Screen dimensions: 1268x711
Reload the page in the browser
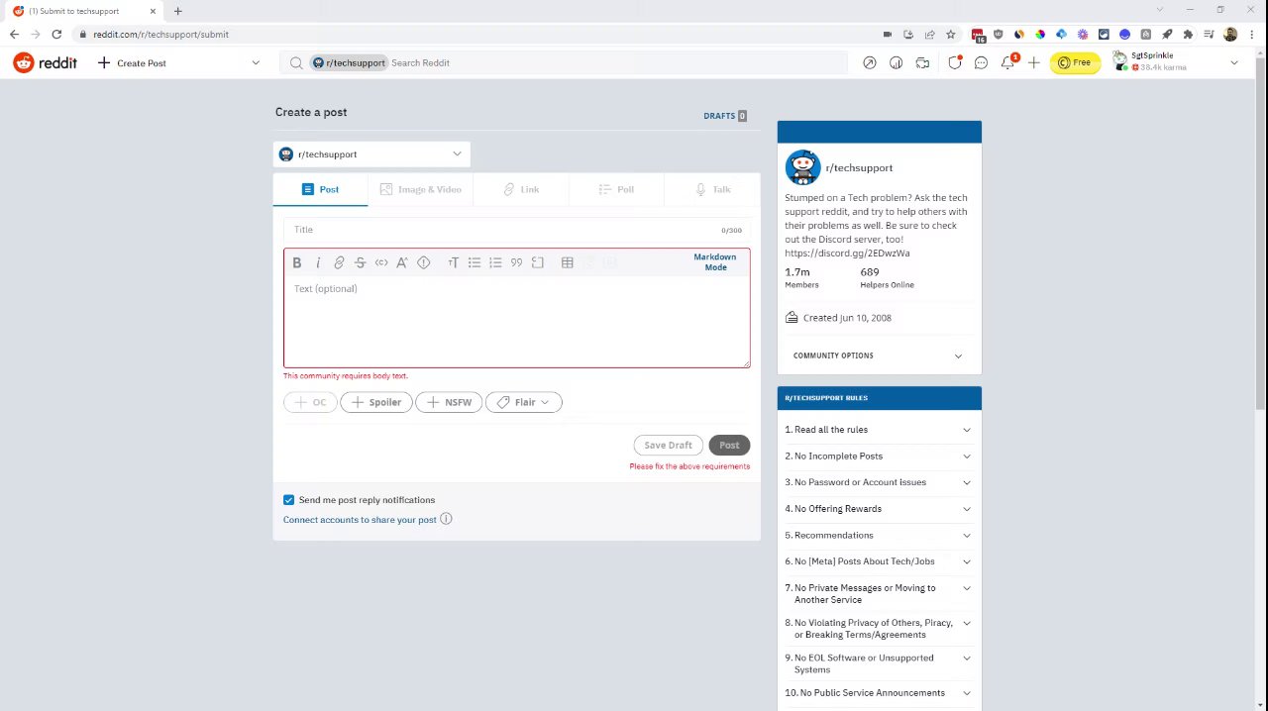pyautogui.click(x=56, y=34)
